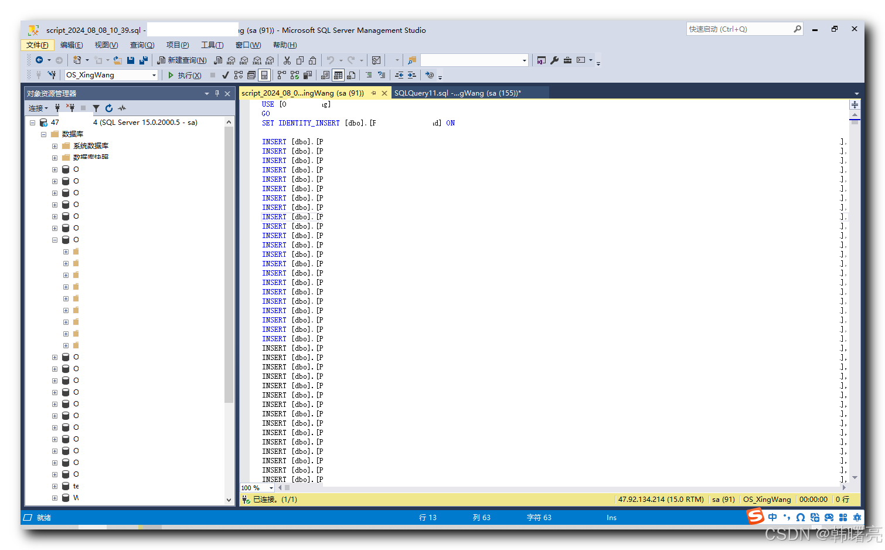This screenshot has width=885, height=550.
Task: Click the editor horizontal scrollbar
Action: (563, 487)
